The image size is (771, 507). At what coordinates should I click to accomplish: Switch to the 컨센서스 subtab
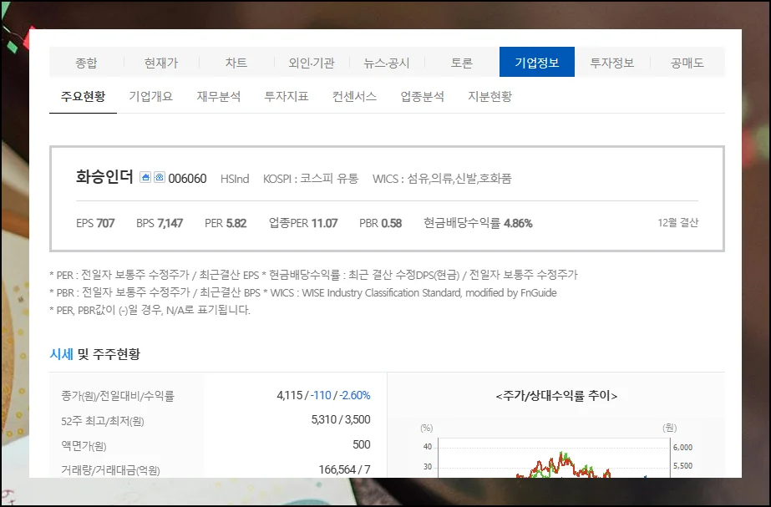[x=353, y=96]
